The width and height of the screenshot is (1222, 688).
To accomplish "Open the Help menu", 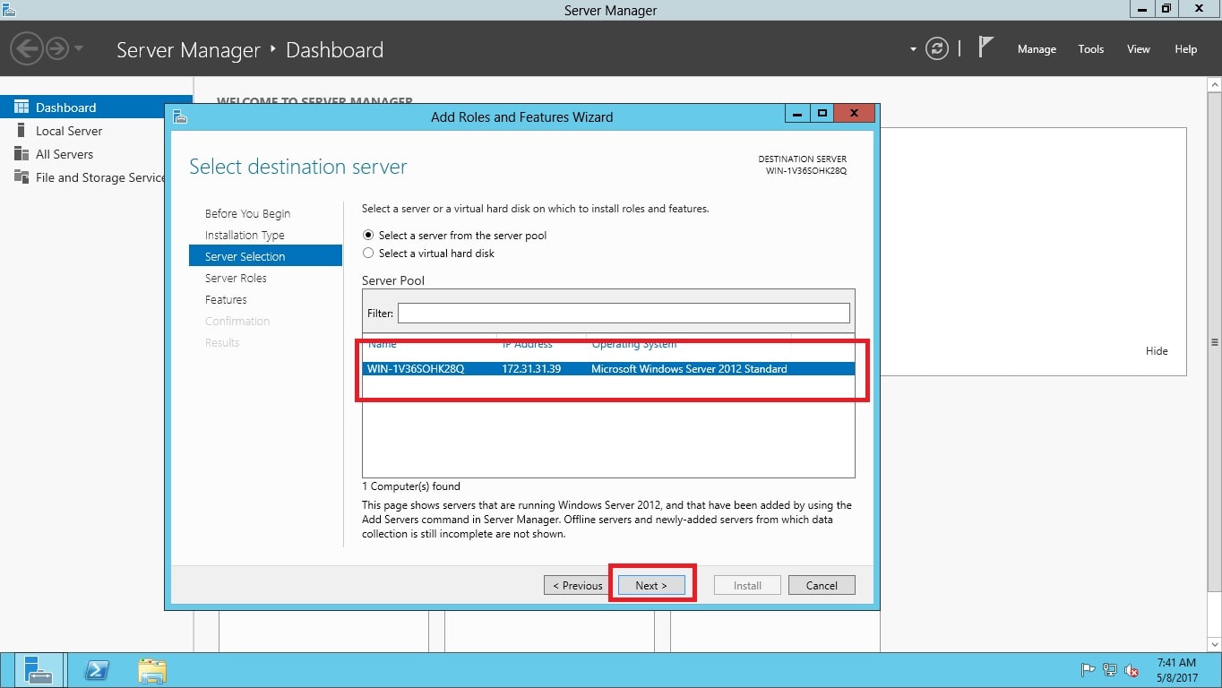I will click(x=1186, y=49).
